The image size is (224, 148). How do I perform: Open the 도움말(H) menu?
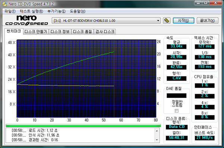tap(78, 11)
